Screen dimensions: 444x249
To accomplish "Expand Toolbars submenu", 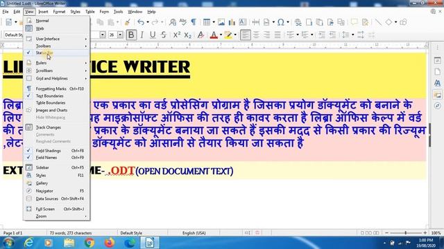I will [x=57, y=46].
